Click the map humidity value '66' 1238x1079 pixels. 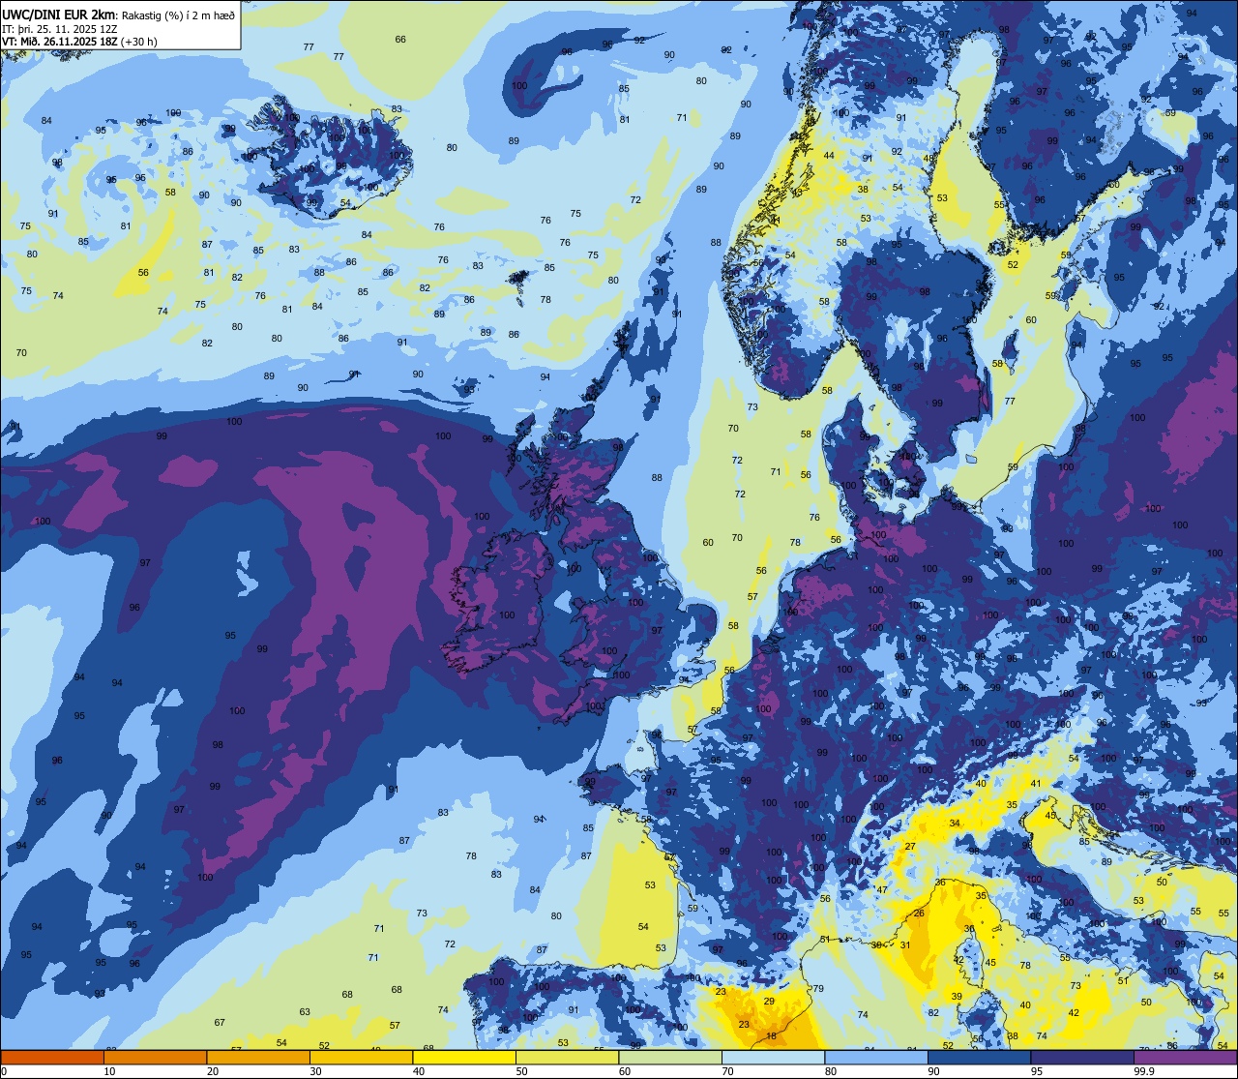[x=400, y=40]
